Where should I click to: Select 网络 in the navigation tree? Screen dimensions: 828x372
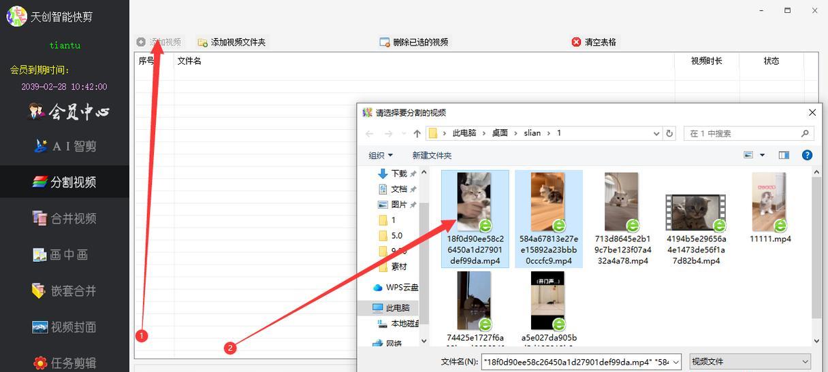pos(388,344)
